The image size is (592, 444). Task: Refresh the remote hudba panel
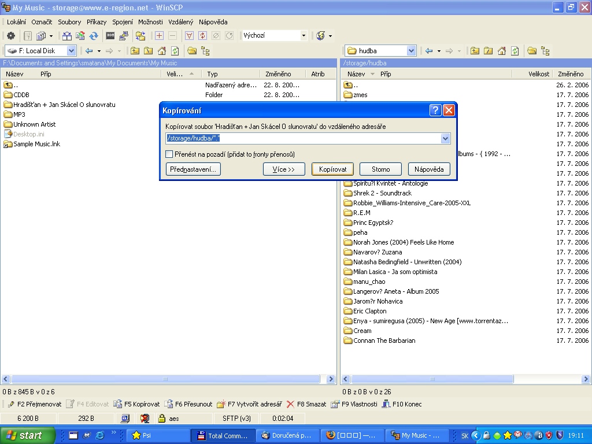point(515,51)
